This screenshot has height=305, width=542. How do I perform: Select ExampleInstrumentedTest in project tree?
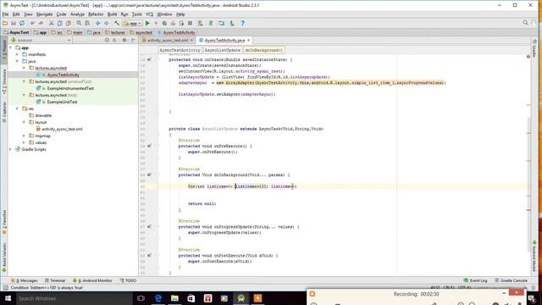click(70, 88)
